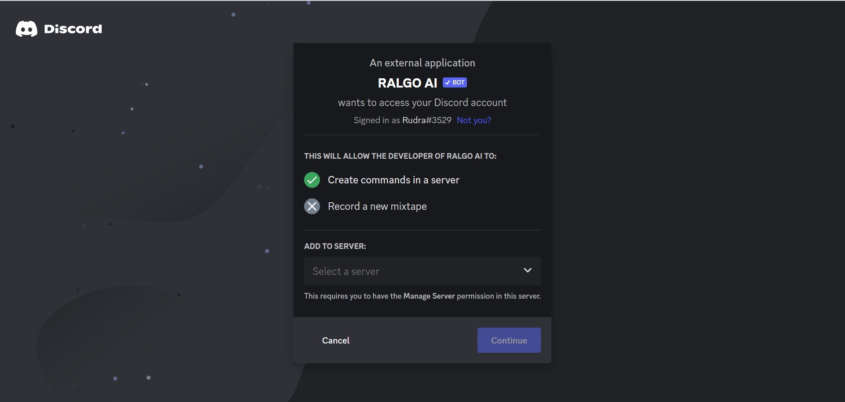Click the "ADD TO SERVER:" label
This screenshot has width=845, height=402.
[335, 246]
